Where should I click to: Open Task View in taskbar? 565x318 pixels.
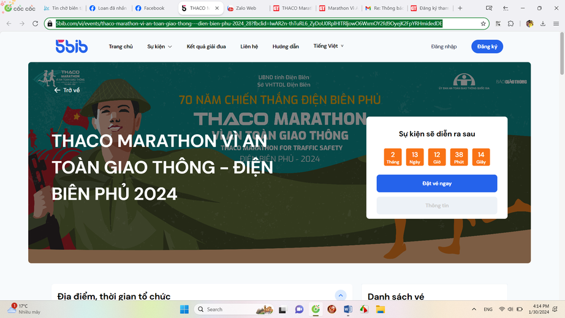tap(282, 309)
